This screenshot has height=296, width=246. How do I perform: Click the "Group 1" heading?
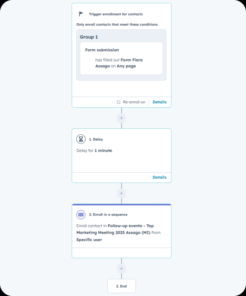(x=89, y=37)
